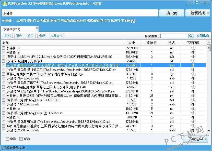
Task: Tick the 38-43.D-VB.rmvb checkbox
Action: click(x=4, y=78)
